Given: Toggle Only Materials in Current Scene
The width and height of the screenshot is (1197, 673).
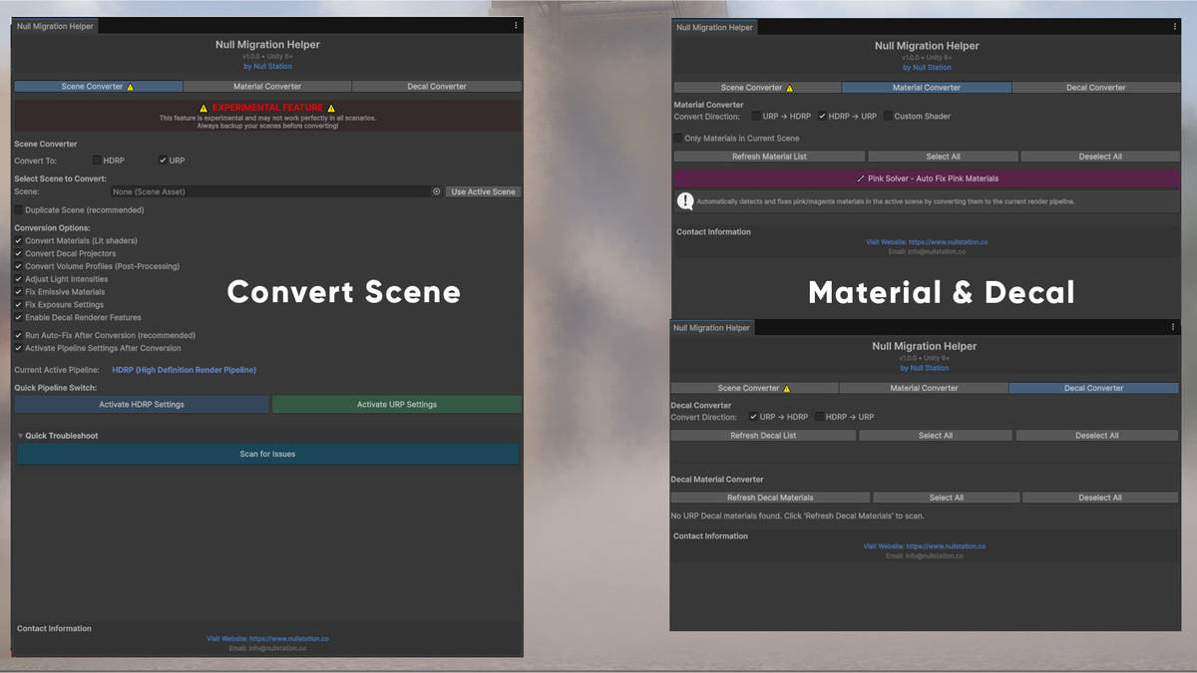Looking at the screenshot, I should point(678,139).
